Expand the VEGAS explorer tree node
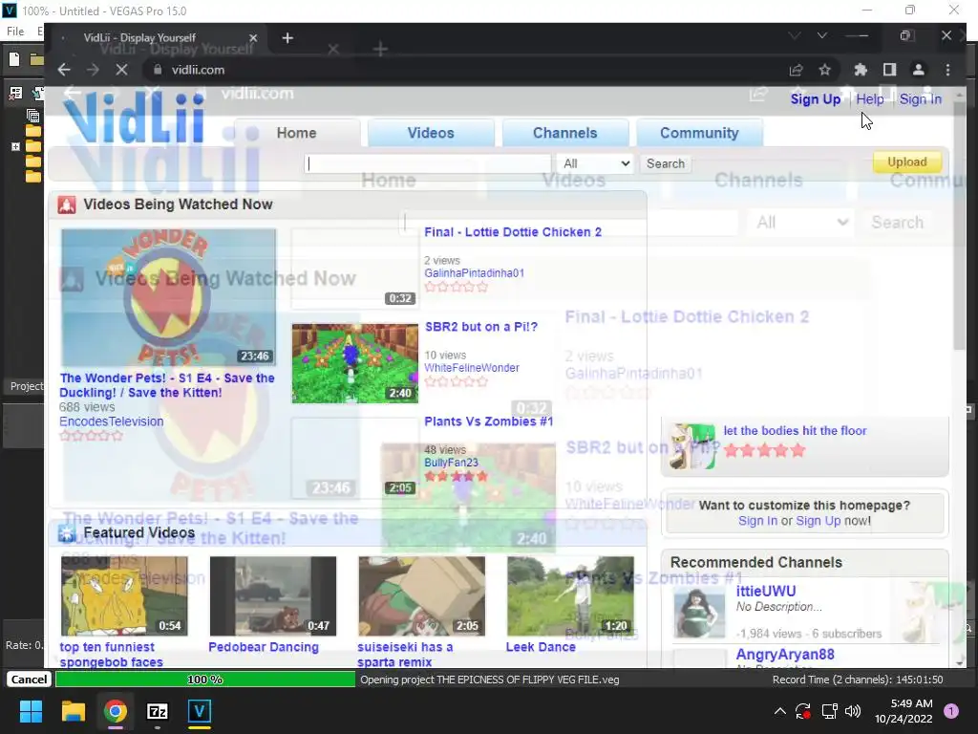Viewport: 978px width, 734px height. (x=15, y=146)
